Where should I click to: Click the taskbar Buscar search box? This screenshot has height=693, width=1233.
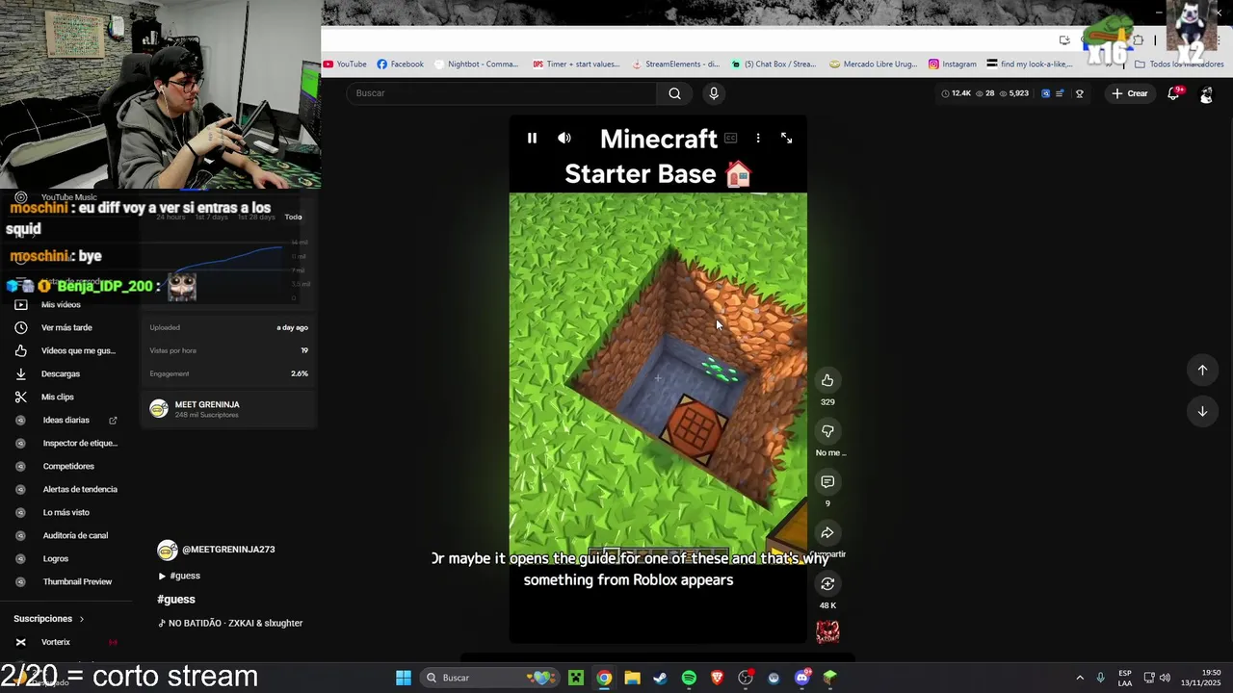coord(491,678)
